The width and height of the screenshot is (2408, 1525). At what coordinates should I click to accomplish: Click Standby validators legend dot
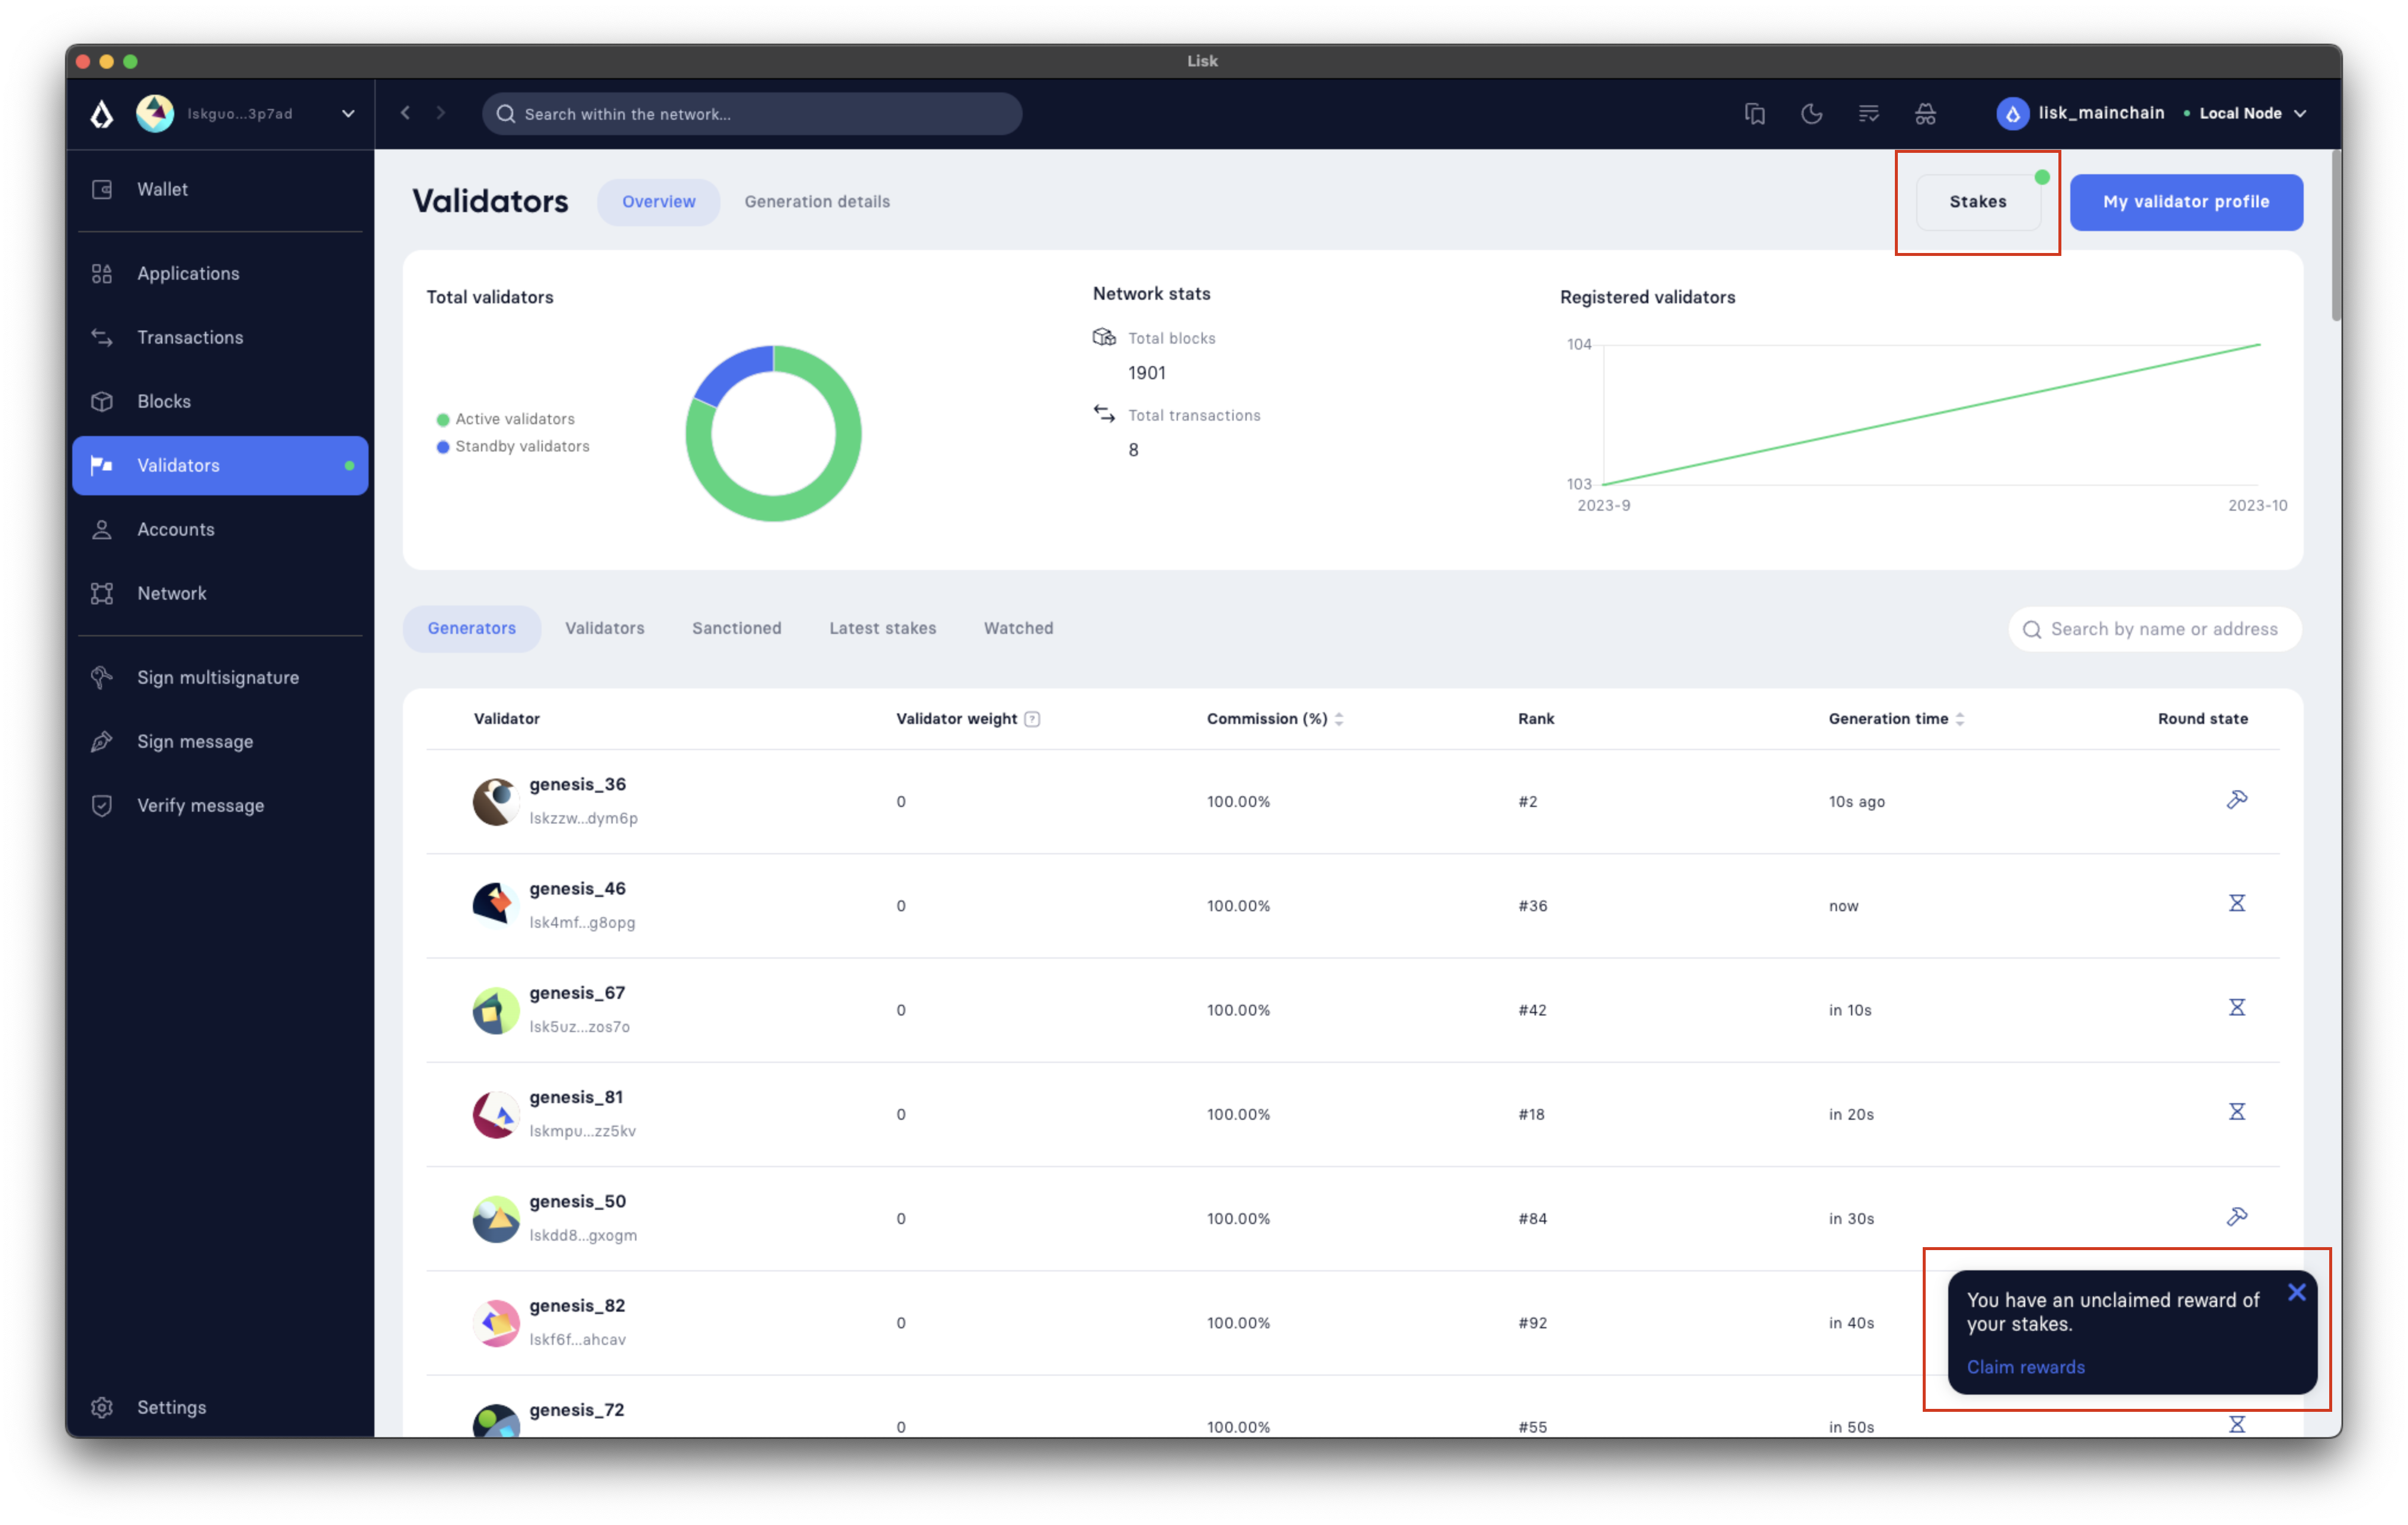point(442,446)
